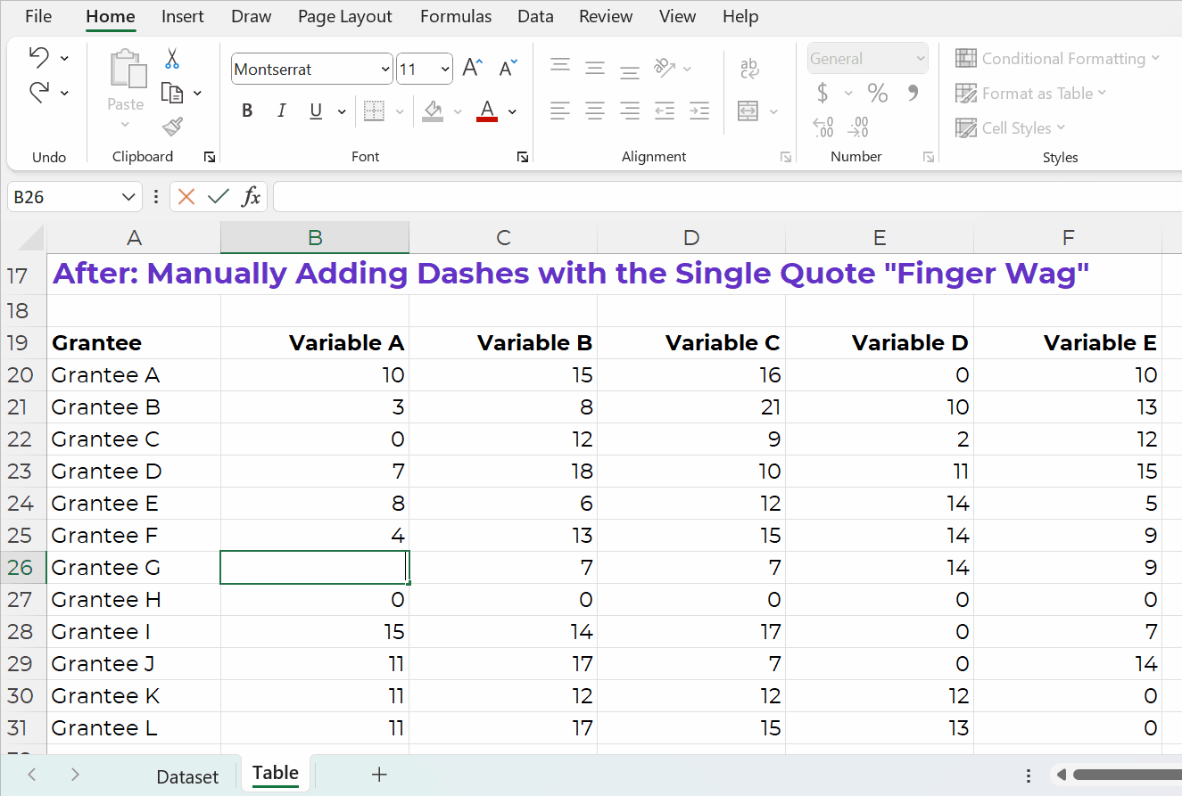
Task: Increase font size with larger A icon
Action: point(473,68)
